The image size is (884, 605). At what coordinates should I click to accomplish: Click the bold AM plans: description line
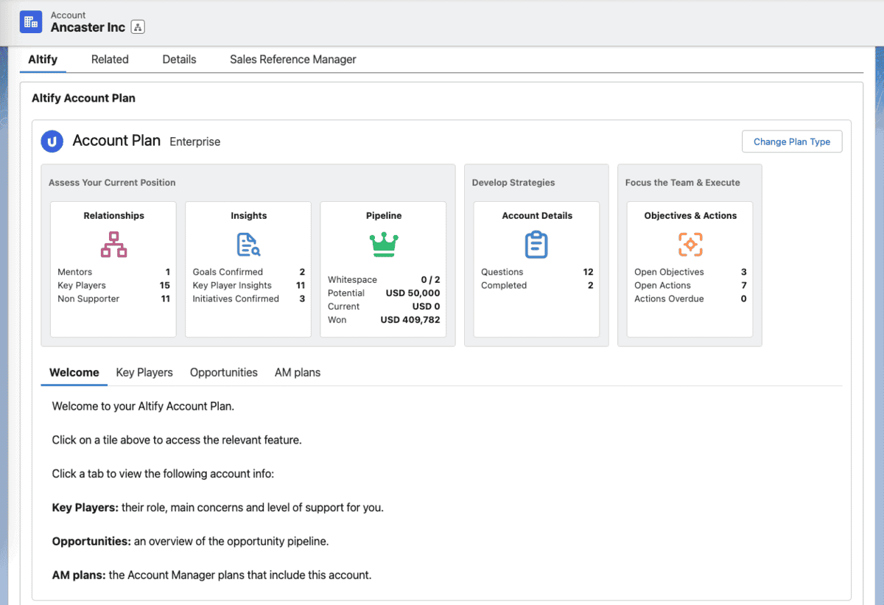click(211, 574)
